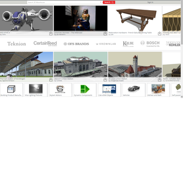The width and height of the screenshot is (183, 183).
Task: Open the Vehicles collection
Action: (x=134, y=90)
